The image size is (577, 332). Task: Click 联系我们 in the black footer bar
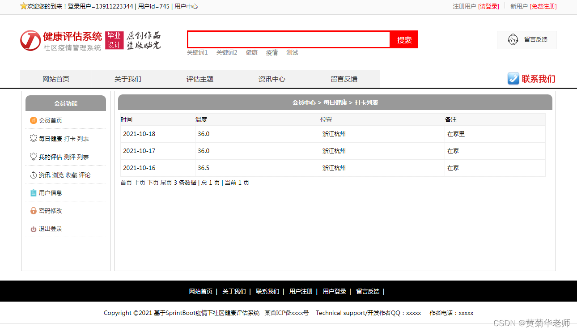click(x=267, y=291)
